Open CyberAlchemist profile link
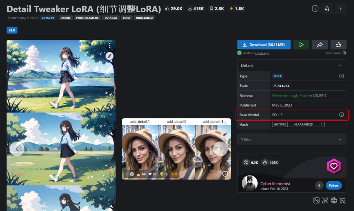The height and width of the screenshot is (211, 354). point(275,184)
